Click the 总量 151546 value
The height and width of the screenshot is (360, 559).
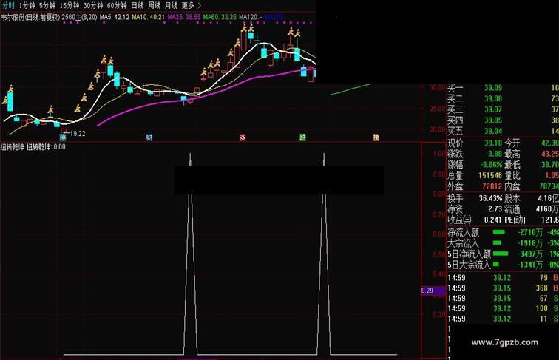pyautogui.click(x=490, y=175)
